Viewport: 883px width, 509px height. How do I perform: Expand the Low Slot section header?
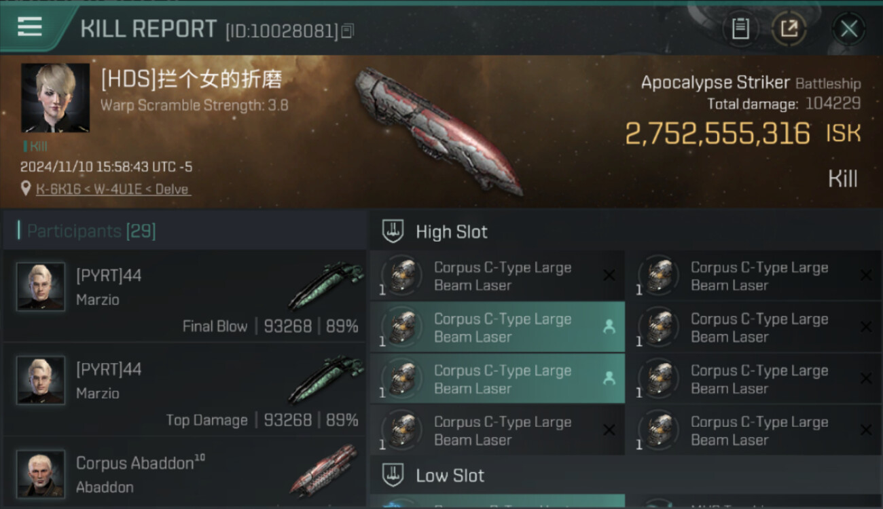click(626, 475)
